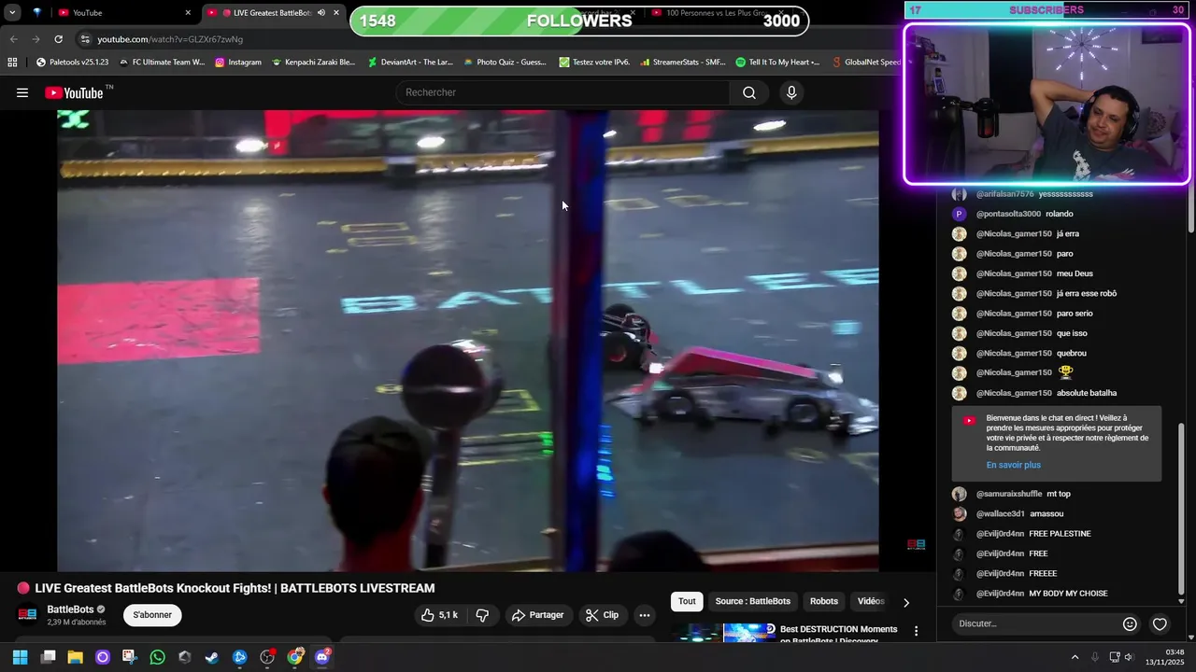
Task: Open Photo Quiz - Guess... bookmark
Action: [505, 63]
